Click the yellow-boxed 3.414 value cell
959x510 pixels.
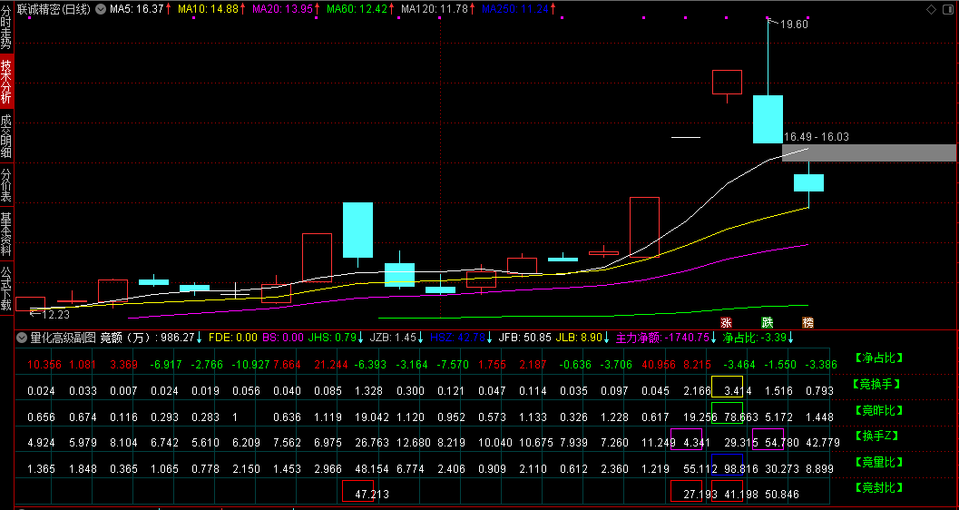(x=727, y=391)
